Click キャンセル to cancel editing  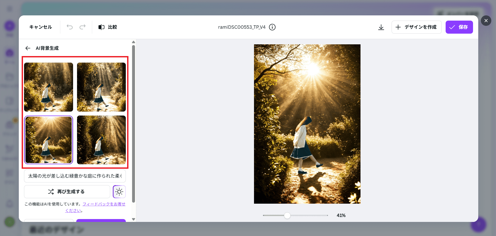(40, 27)
